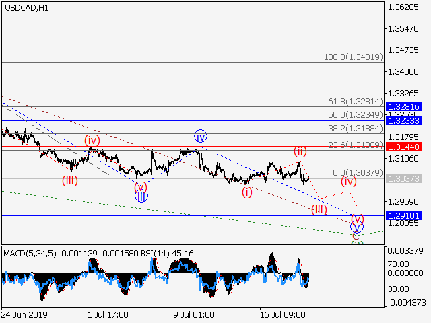Click the 0.0(1.30379) Fibonacci label

click(x=358, y=173)
